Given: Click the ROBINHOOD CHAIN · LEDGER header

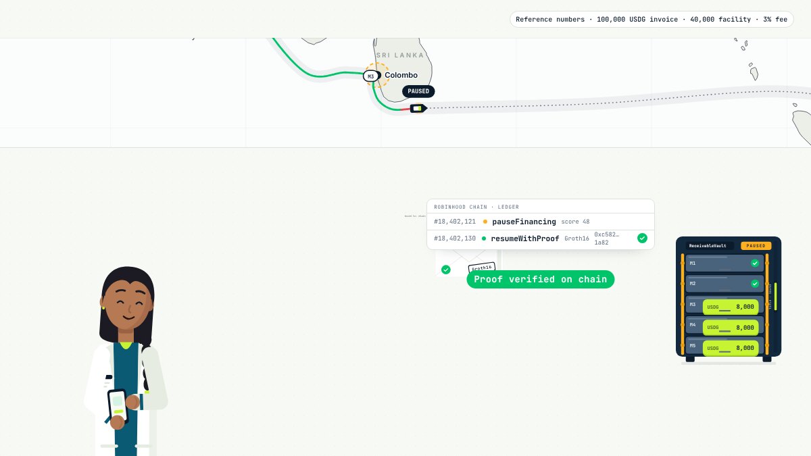Looking at the screenshot, I should pyautogui.click(x=476, y=207).
